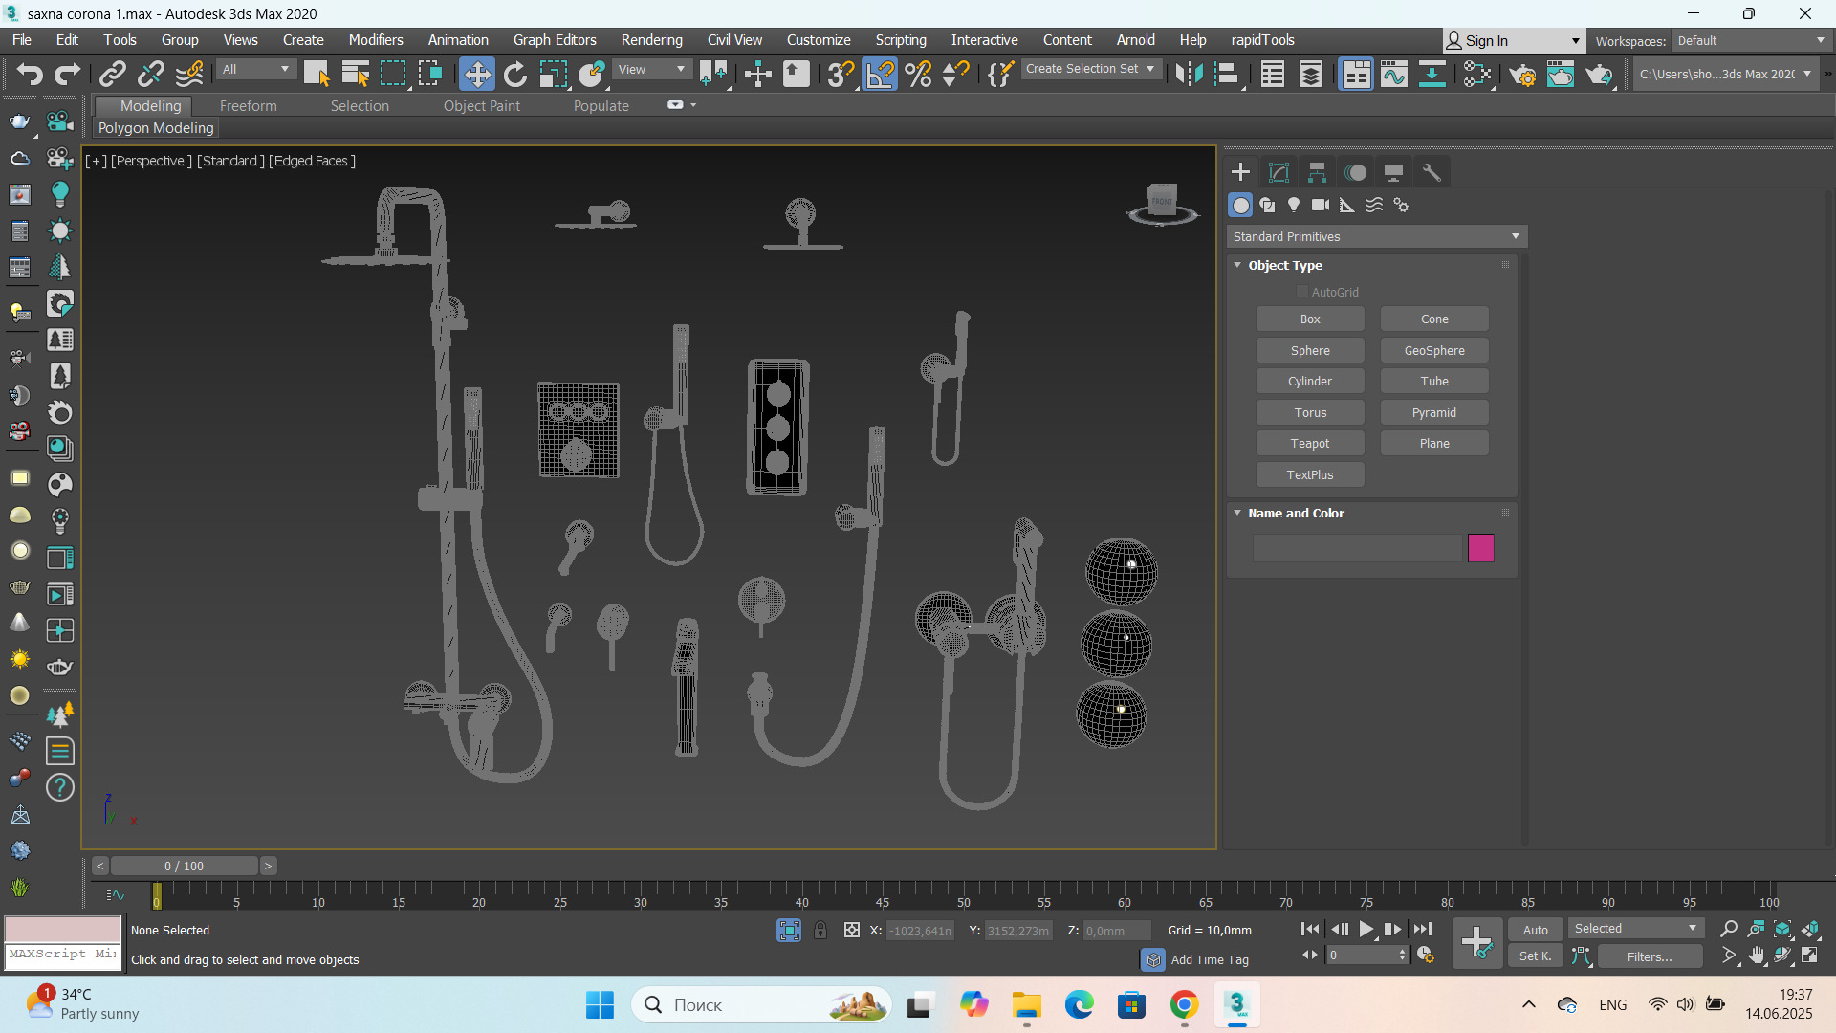This screenshot has height=1033, width=1836.
Task: Click the Pan View hand icon
Action: click(1757, 956)
